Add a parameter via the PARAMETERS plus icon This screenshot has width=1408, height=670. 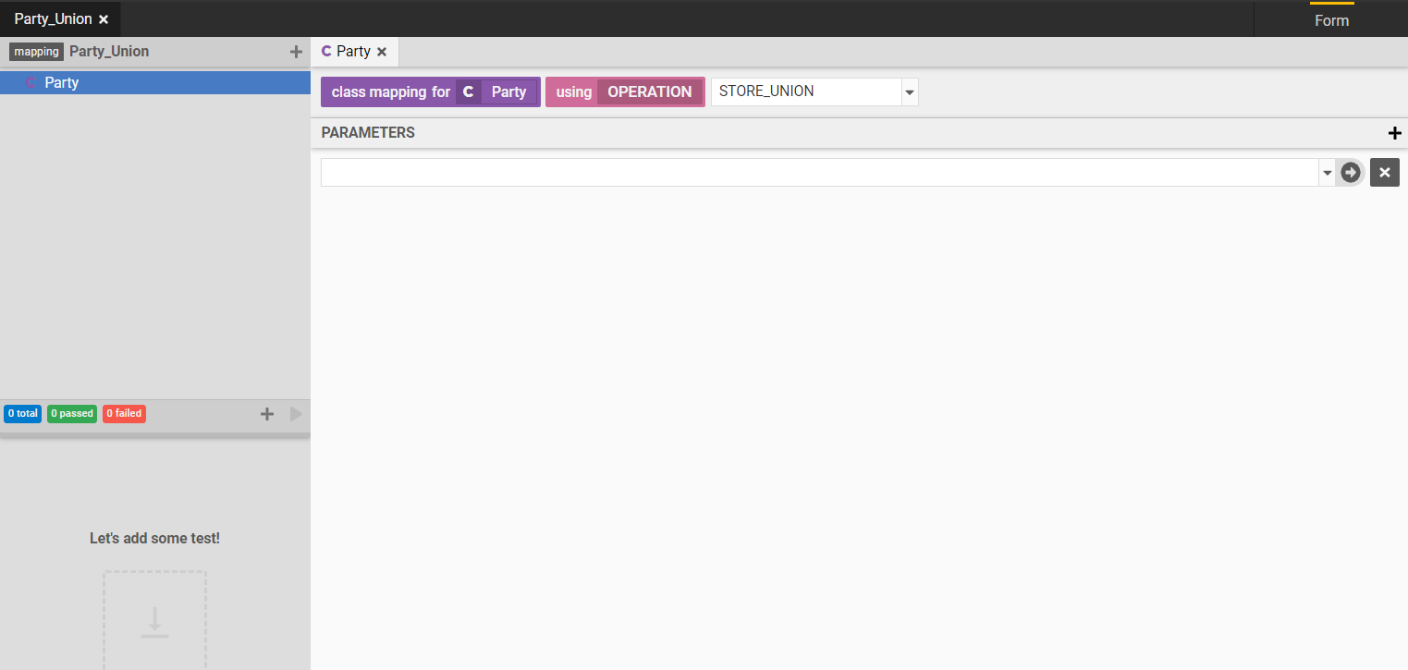tap(1394, 132)
